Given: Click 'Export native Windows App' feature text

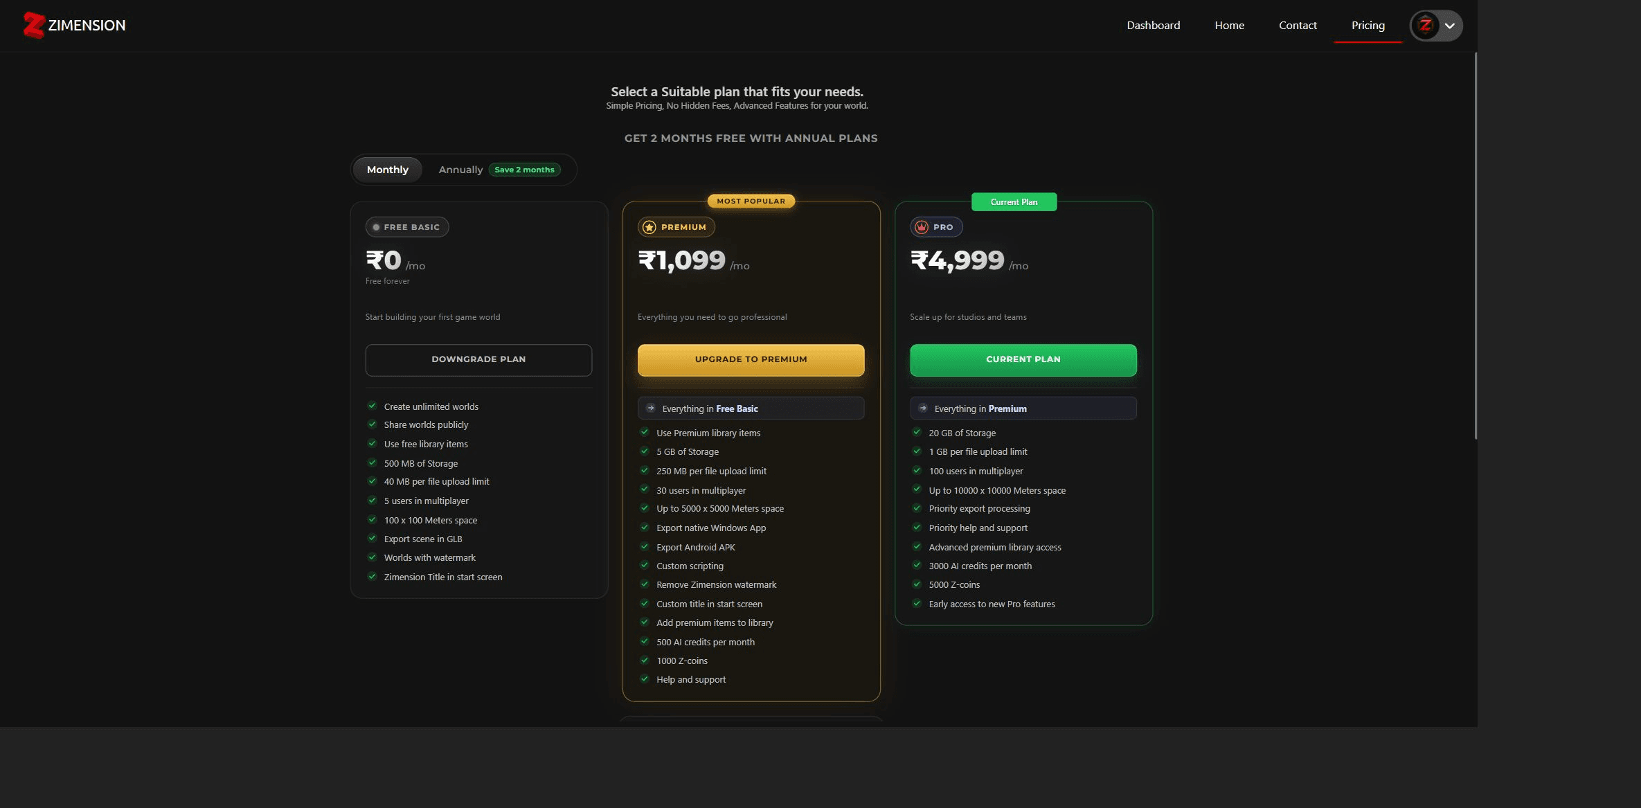Looking at the screenshot, I should [710, 528].
